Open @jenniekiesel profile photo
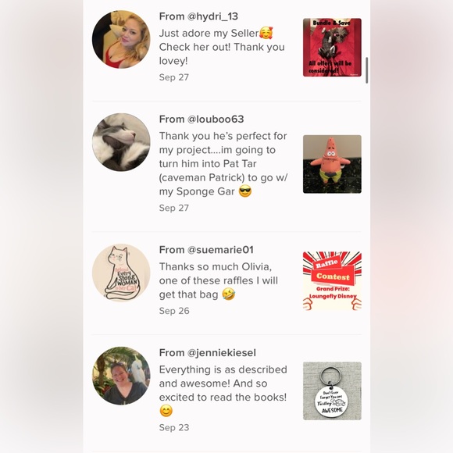The width and height of the screenshot is (453, 453). click(121, 376)
